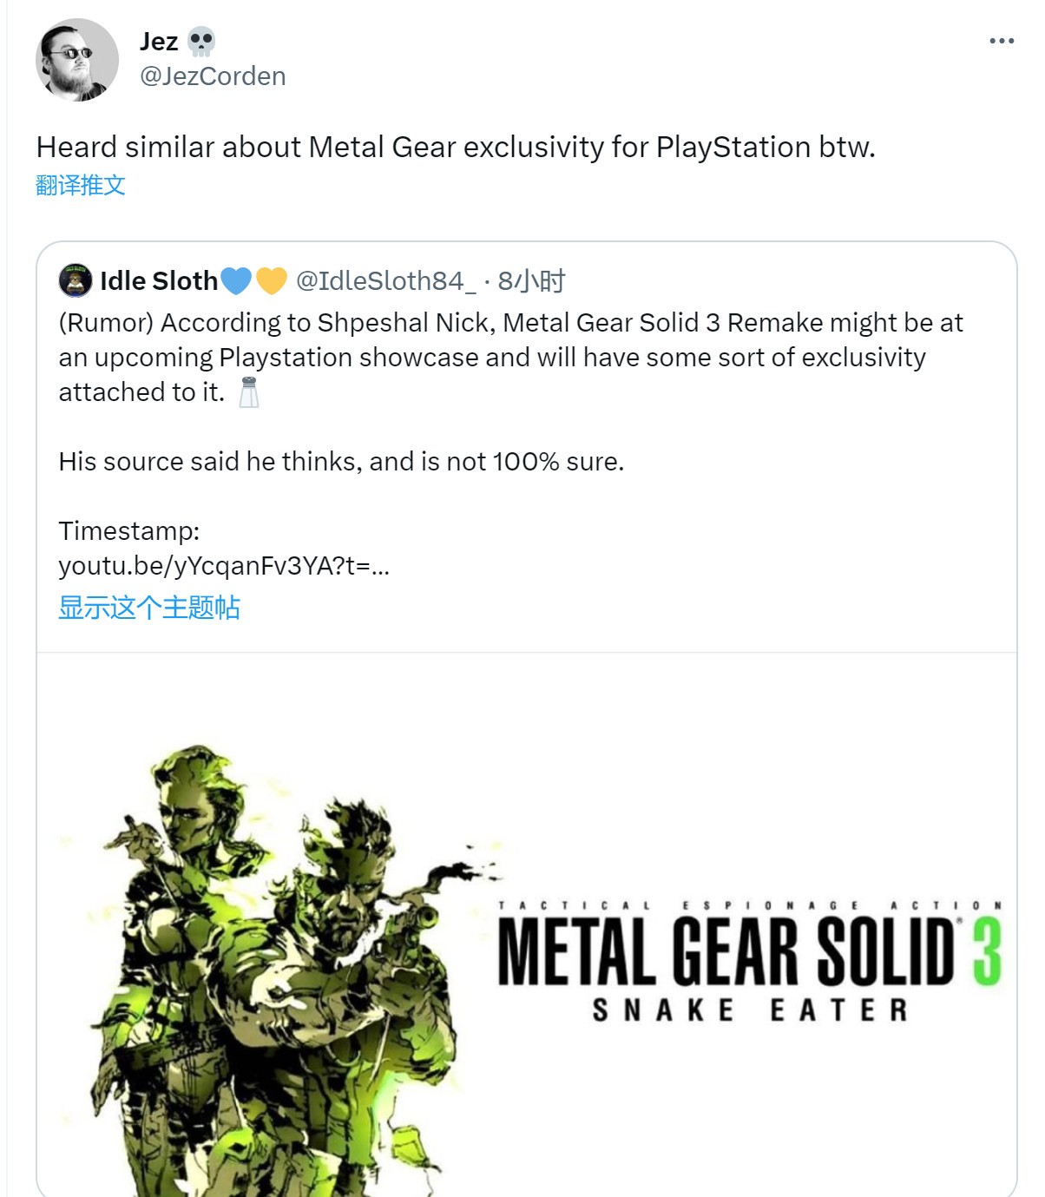
Task: Click the Metal Gear Solid 3 logo
Action: pyautogui.click(x=725, y=955)
